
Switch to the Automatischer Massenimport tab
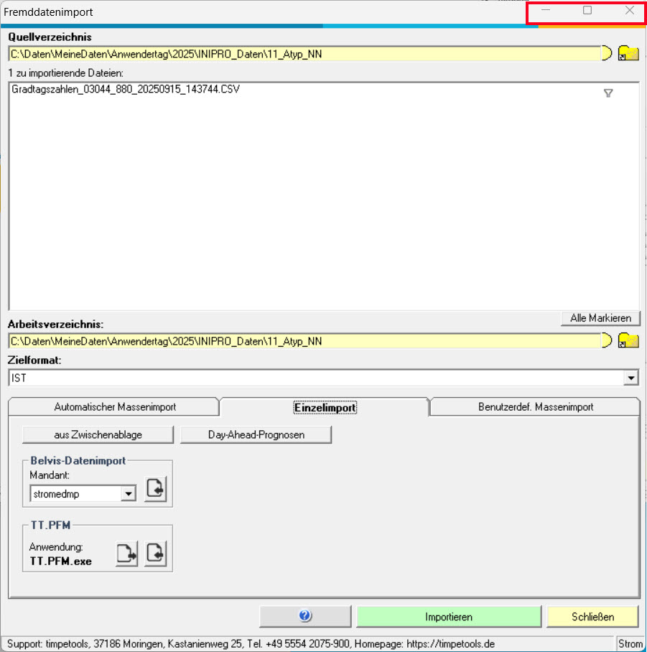[x=115, y=407]
